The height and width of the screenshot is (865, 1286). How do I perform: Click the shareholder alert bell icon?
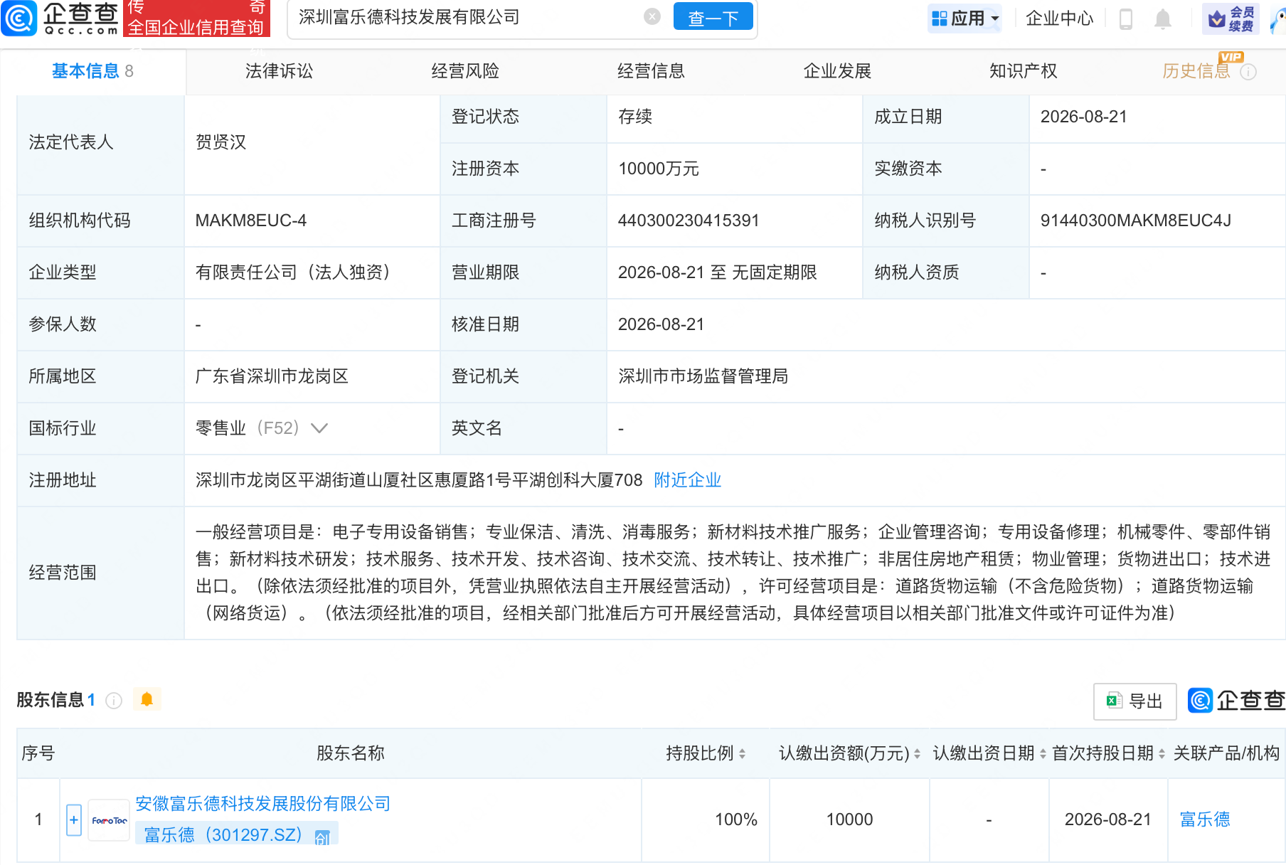point(147,700)
